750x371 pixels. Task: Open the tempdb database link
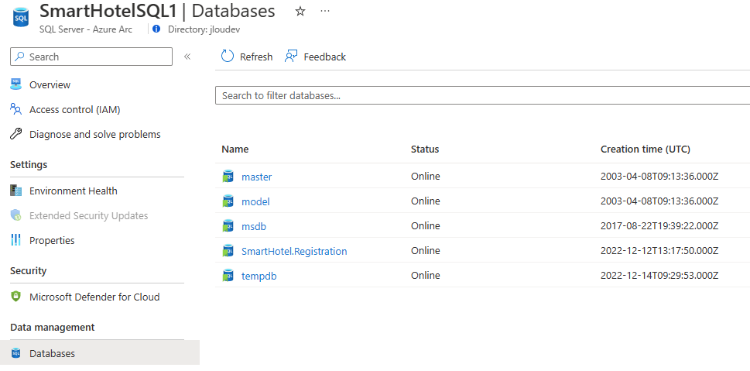[259, 277]
